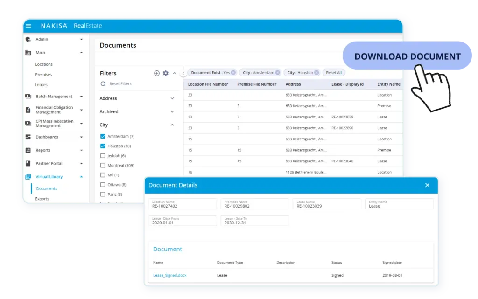This screenshot has width=478, height=299.
Task: Open the Lease_Signed.docx document link
Action: 170,275
